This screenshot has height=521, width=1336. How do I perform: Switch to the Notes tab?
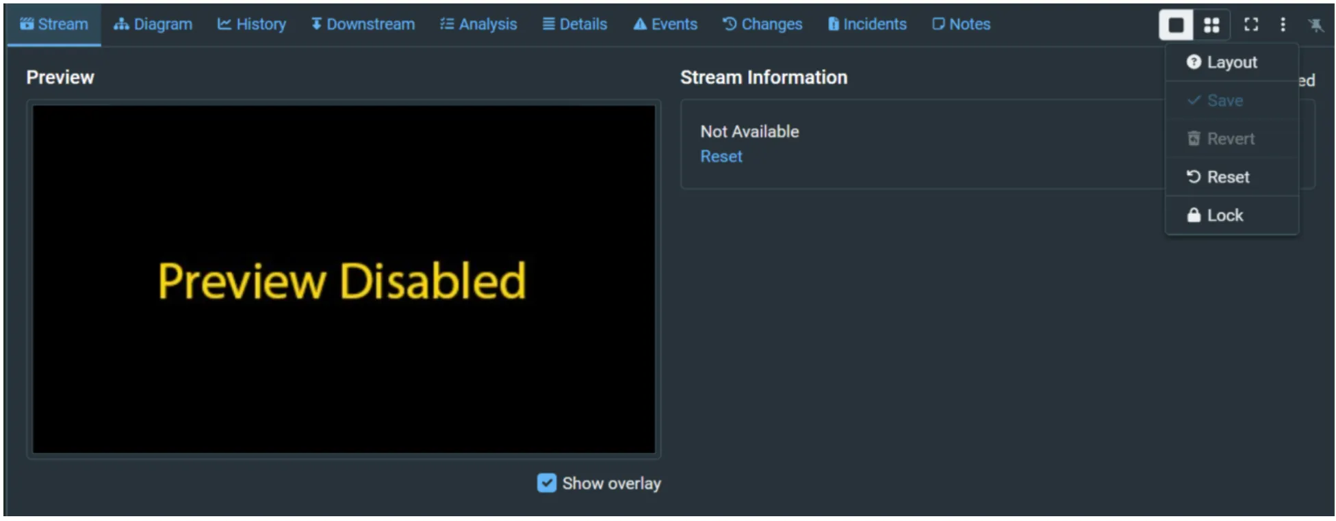[961, 25]
